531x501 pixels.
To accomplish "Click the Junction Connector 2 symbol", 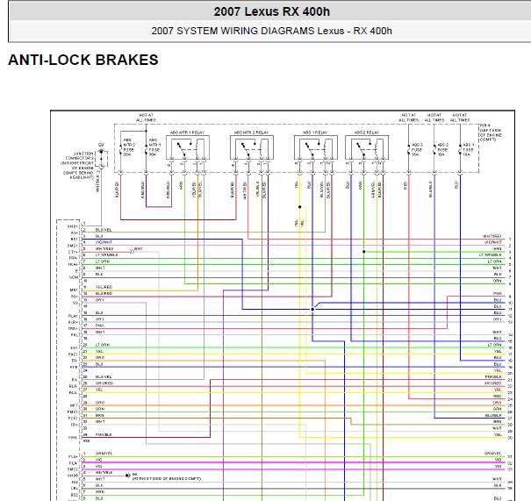I will click(101, 159).
